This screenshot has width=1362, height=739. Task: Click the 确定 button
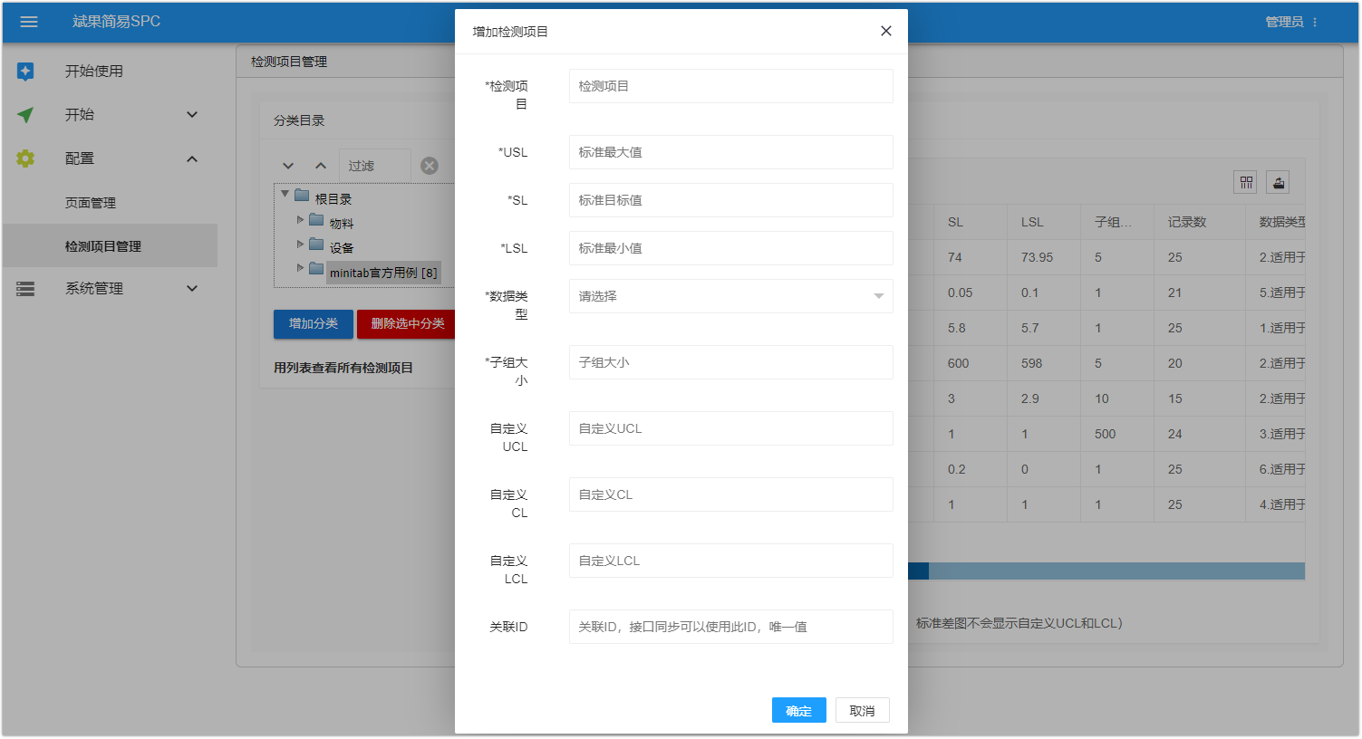click(798, 711)
